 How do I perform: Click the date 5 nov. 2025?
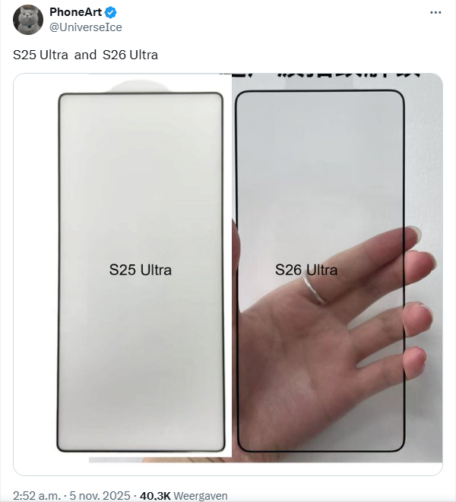[100, 495]
